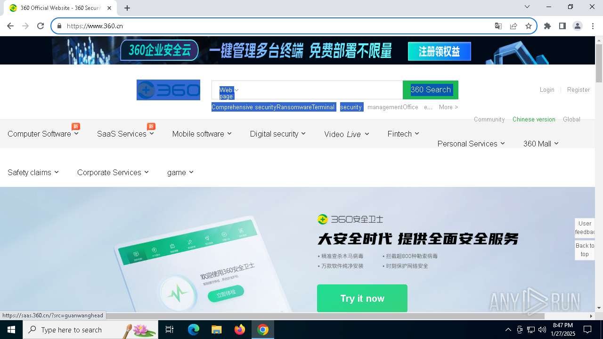Screen dimensions: 603x339
Task: Click the managementOffice suggestion
Action: pyautogui.click(x=393, y=107)
